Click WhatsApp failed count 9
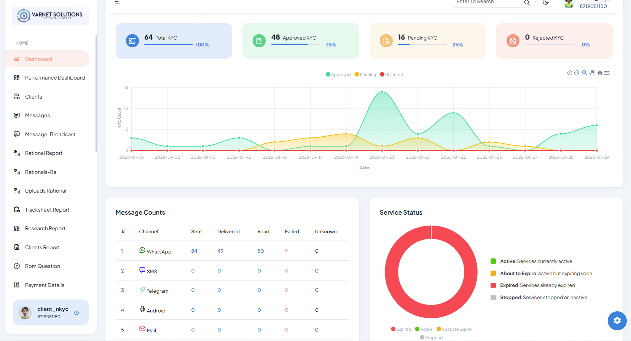Image resolution: width=631 pixels, height=341 pixels. [286, 251]
